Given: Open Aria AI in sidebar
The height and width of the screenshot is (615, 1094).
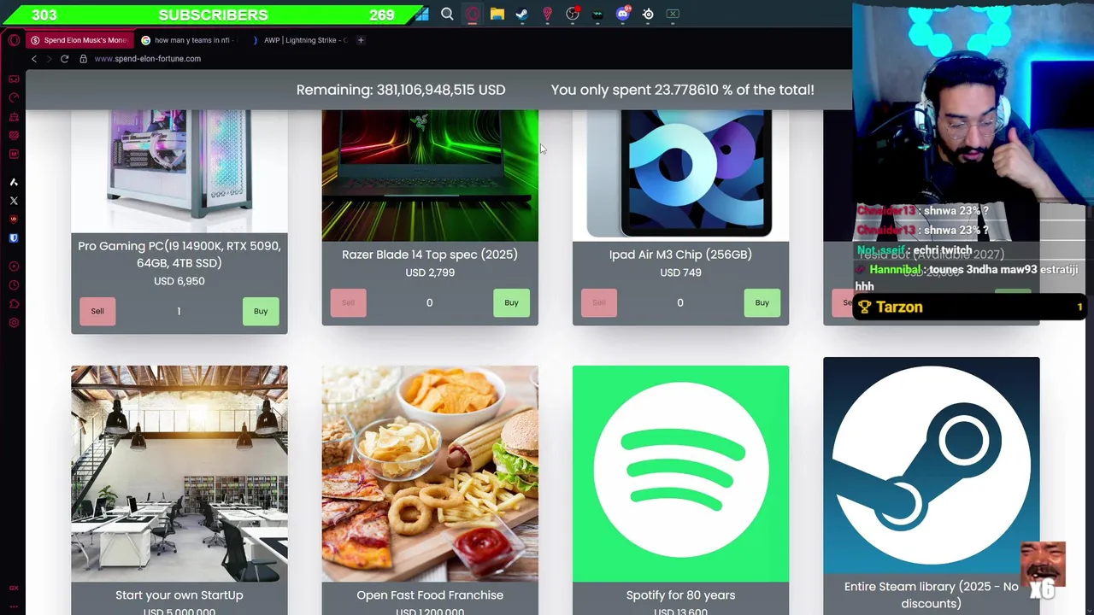Looking at the screenshot, I should [x=14, y=182].
